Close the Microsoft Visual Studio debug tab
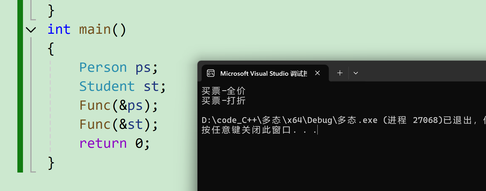The width and height of the screenshot is (486, 191). pyautogui.click(x=317, y=73)
